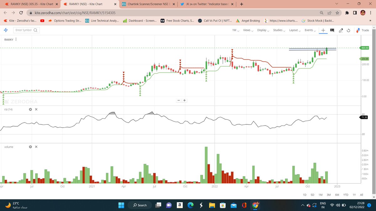Open a new browser tab
Screen dimensions: 376x211
242,4
